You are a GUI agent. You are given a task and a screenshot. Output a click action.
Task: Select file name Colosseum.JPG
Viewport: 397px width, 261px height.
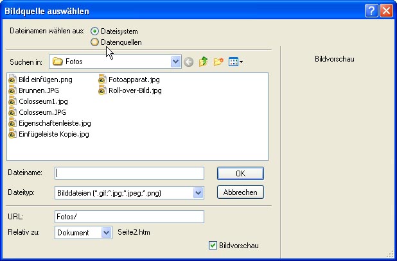(42, 112)
